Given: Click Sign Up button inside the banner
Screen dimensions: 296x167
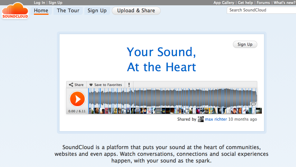Looking at the screenshot, I should [245, 44].
